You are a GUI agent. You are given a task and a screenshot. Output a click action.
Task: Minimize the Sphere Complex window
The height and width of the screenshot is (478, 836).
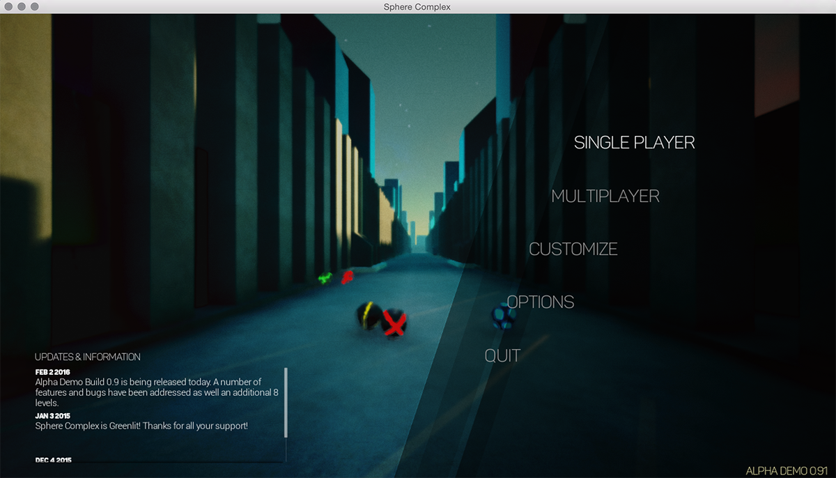[22, 7]
